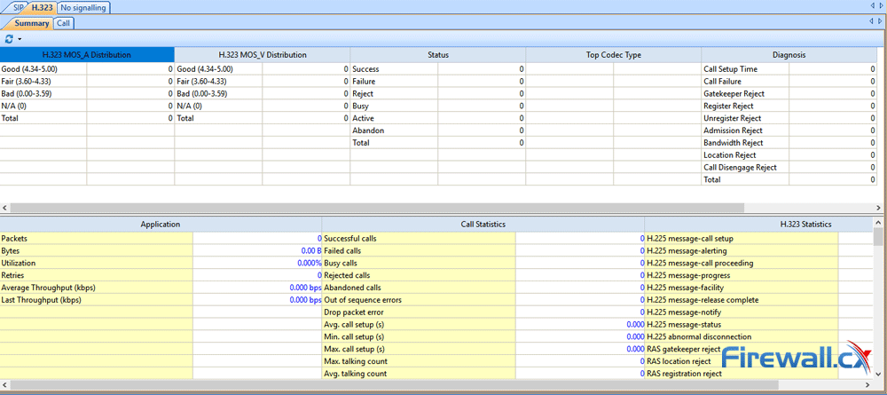Image resolution: width=887 pixels, height=395 pixels.
Task: Select H.225 message-alerting row
Action: click(758, 250)
